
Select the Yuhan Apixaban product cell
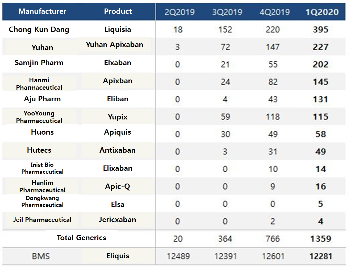coord(115,45)
